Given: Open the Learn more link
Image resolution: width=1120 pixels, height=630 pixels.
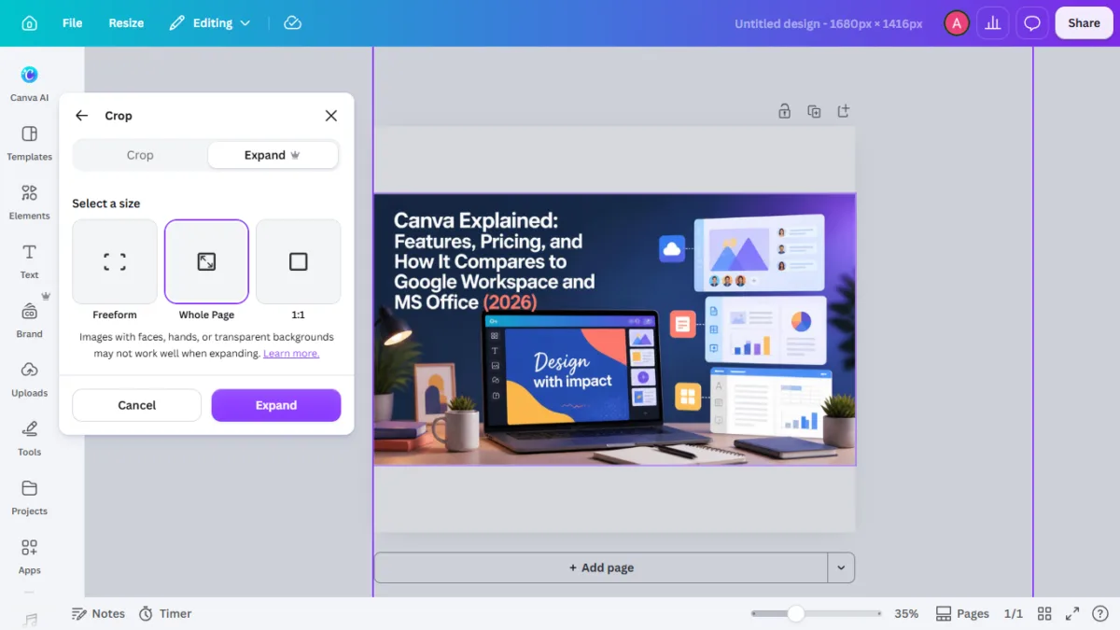Looking at the screenshot, I should tap(291, 354).
